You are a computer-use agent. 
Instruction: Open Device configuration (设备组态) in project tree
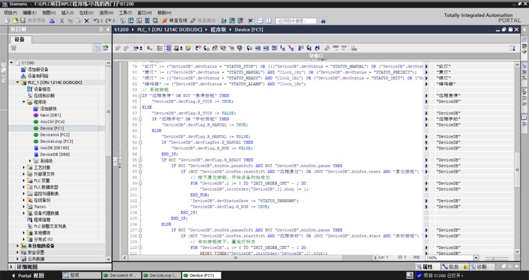43,89
